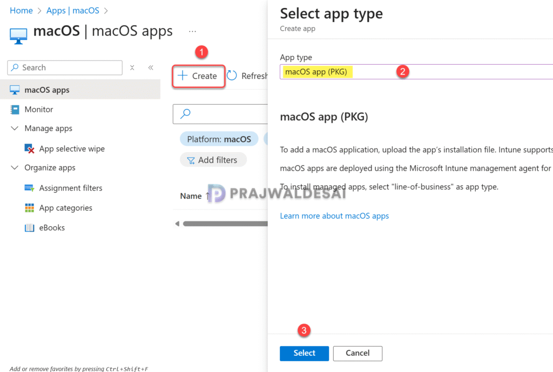
Task: Collapse the Manage apps section
Action: click(x=15, y=128)
